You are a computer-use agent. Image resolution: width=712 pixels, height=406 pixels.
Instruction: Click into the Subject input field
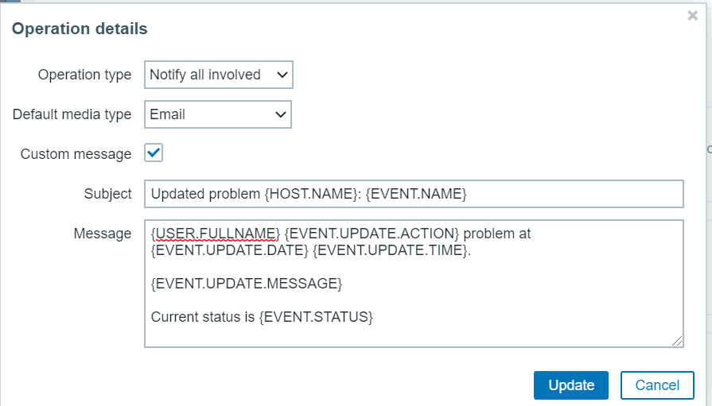(x=414, y=194)
